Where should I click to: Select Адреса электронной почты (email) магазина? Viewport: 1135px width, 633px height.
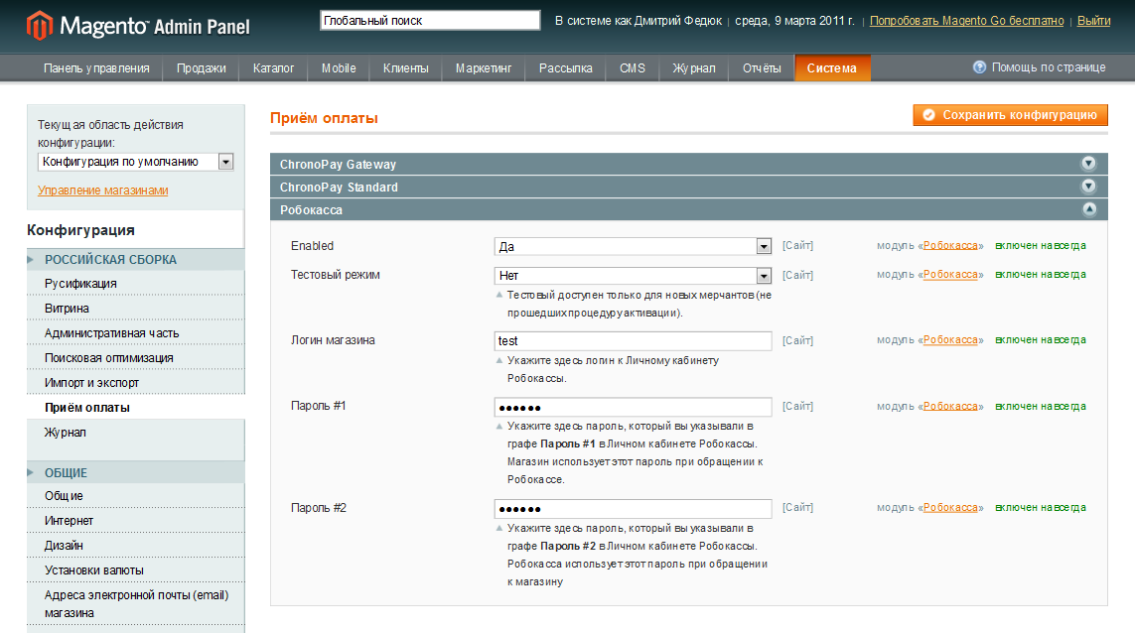tap(135, 603)
